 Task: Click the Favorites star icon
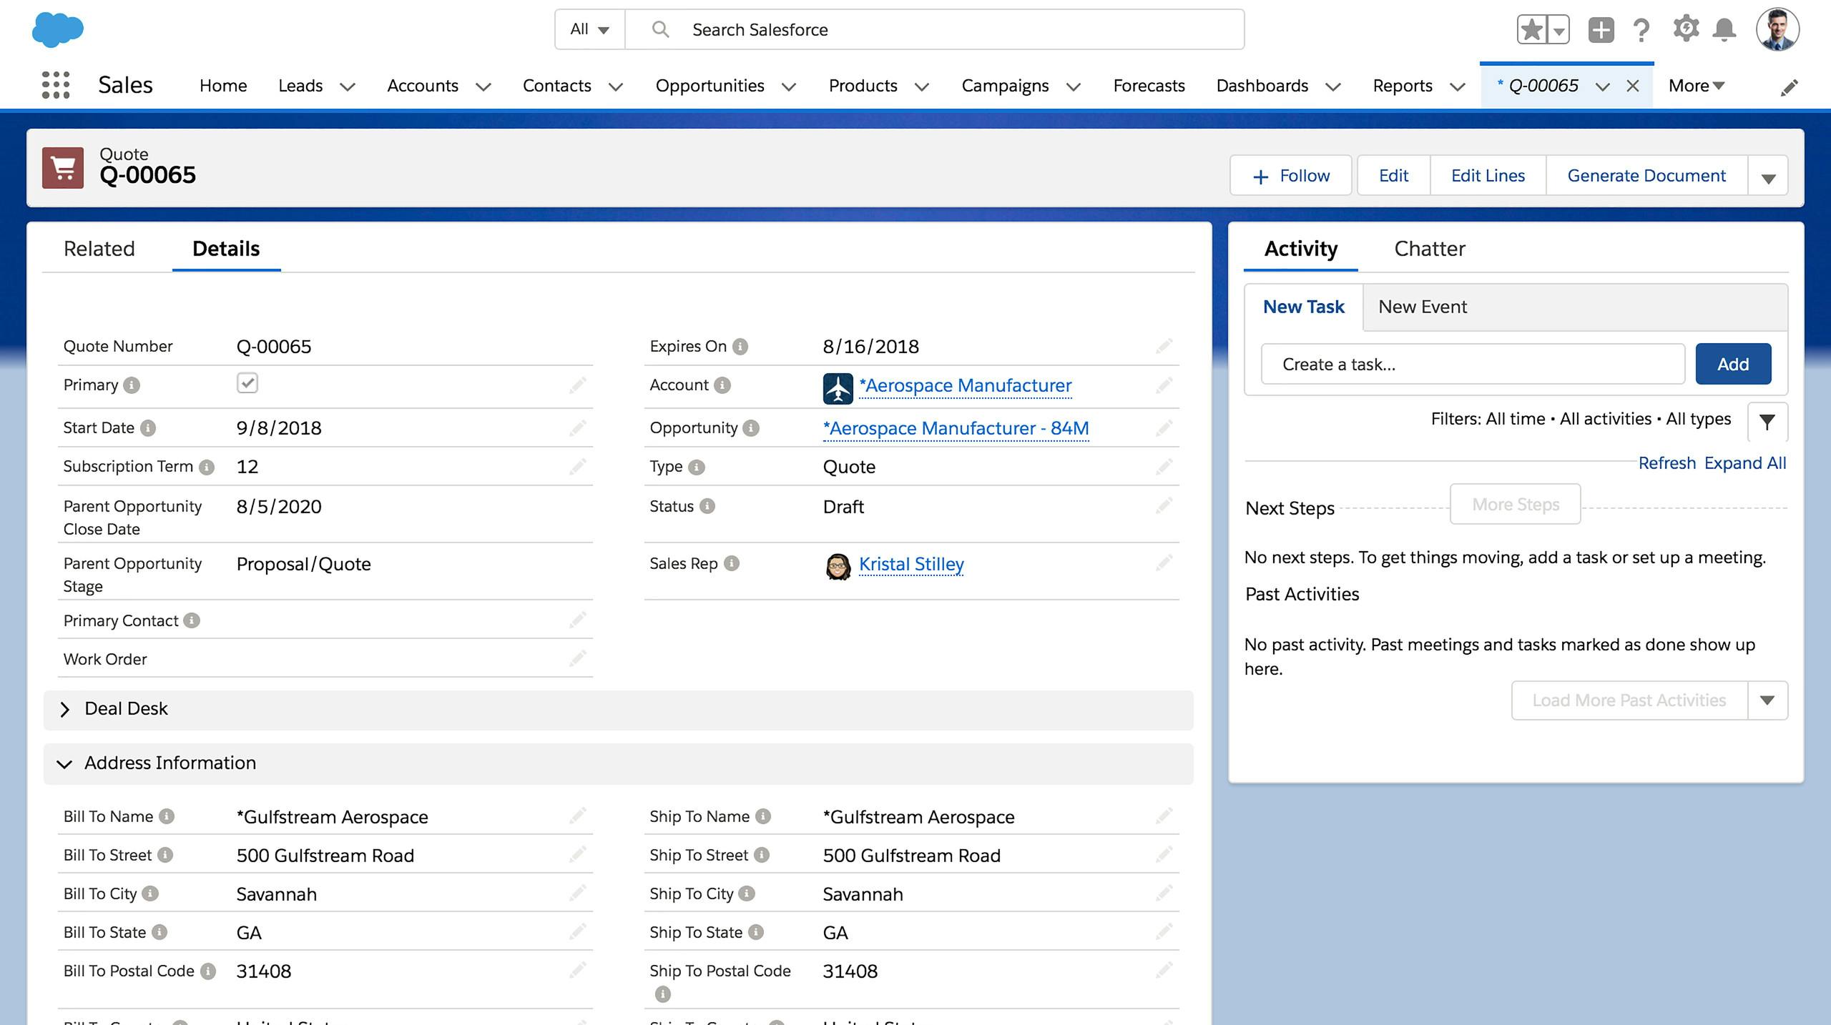coord(1531,30)
